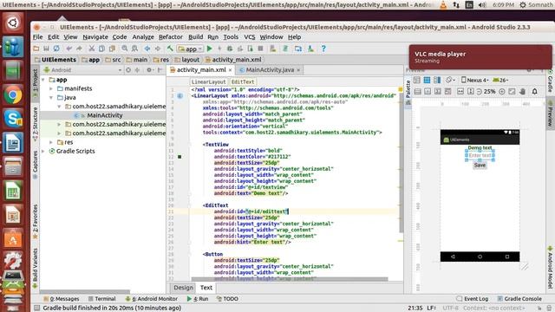Open the Android Monitor tool window
555x312 pixels.
pos(152,299)
